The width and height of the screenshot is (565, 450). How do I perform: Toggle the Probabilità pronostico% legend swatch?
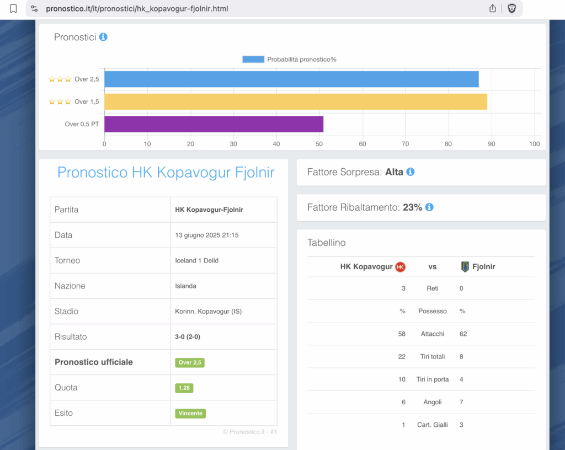(253, 60)
